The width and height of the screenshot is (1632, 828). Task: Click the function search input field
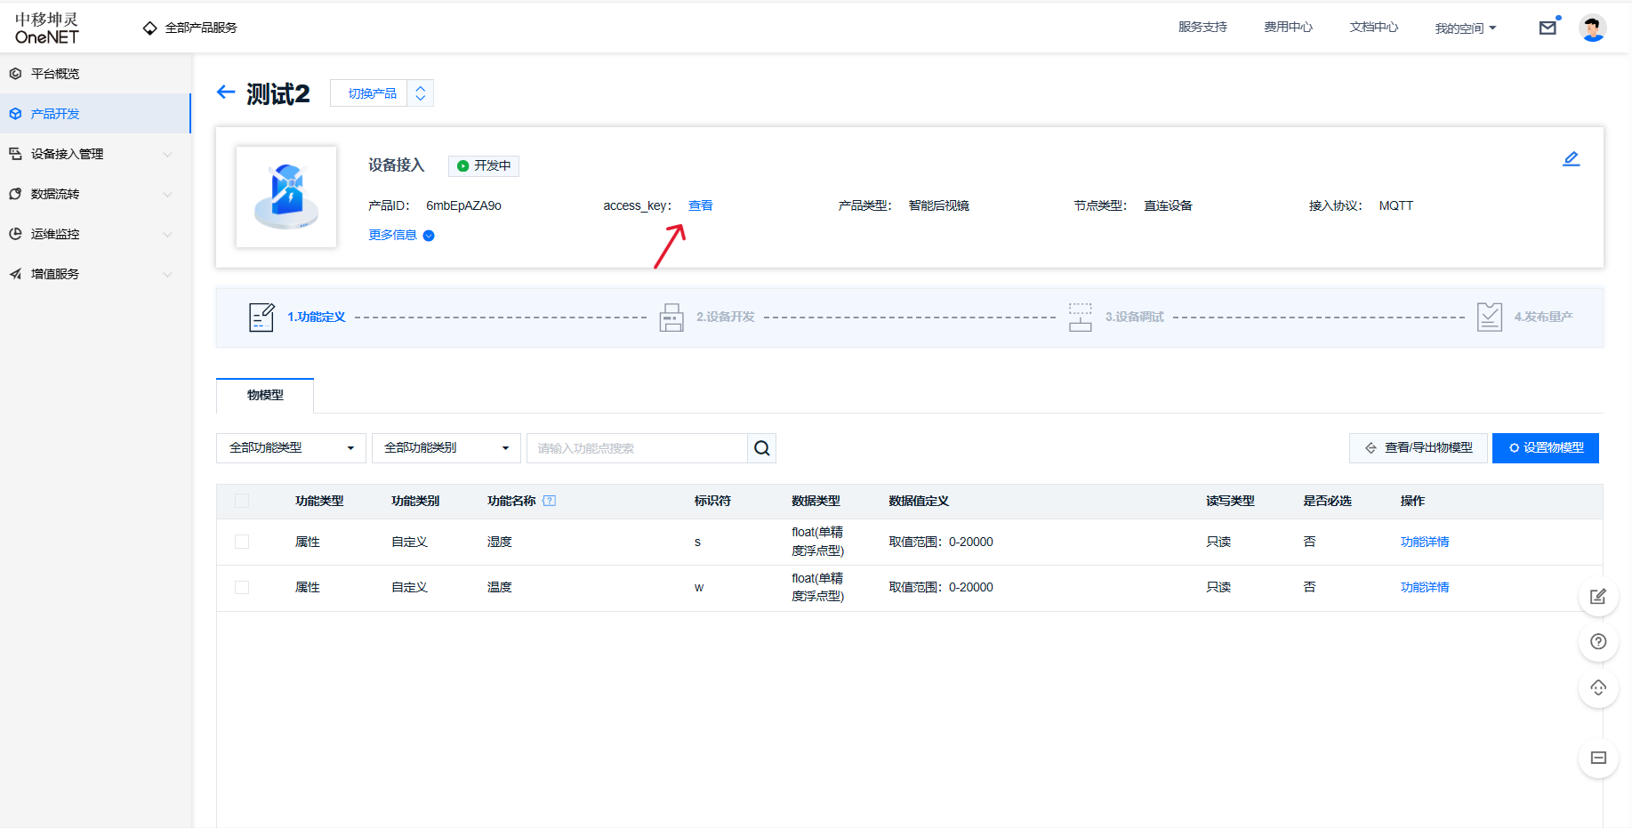point(636,448)
